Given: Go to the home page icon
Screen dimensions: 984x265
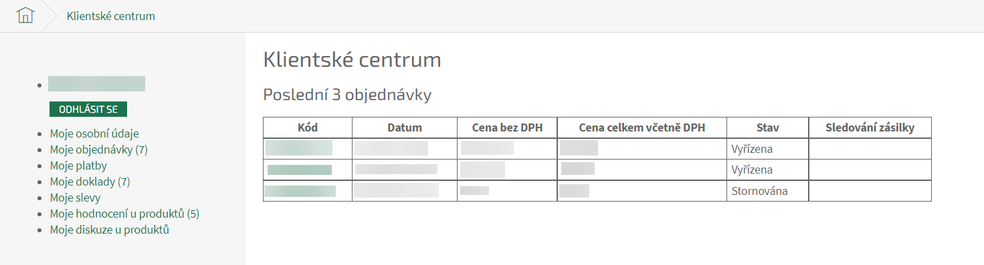Looking at the screenshot, I should click(x=25, y=15).
